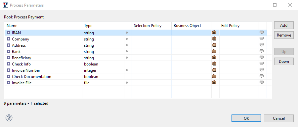The image size is (298, 127).
Task: Open the Type cell for Check Info
Action: (x=103, y=64)
